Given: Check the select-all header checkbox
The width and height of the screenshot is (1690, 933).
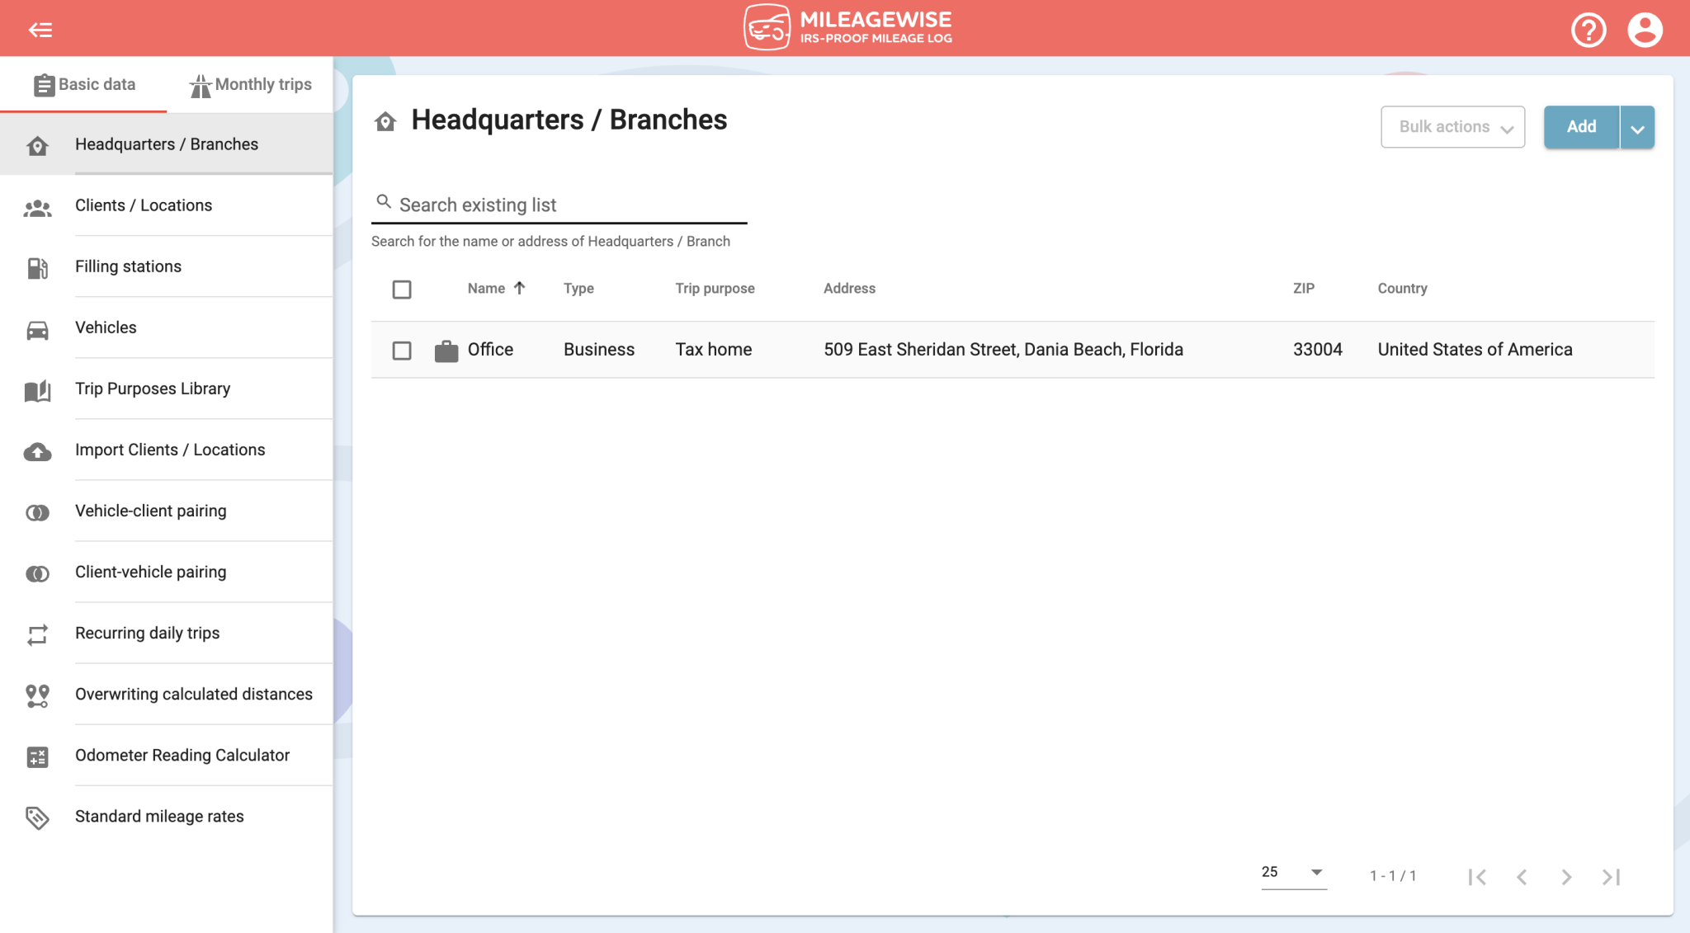Looking at the screenshot, I should tap(402, 290).
